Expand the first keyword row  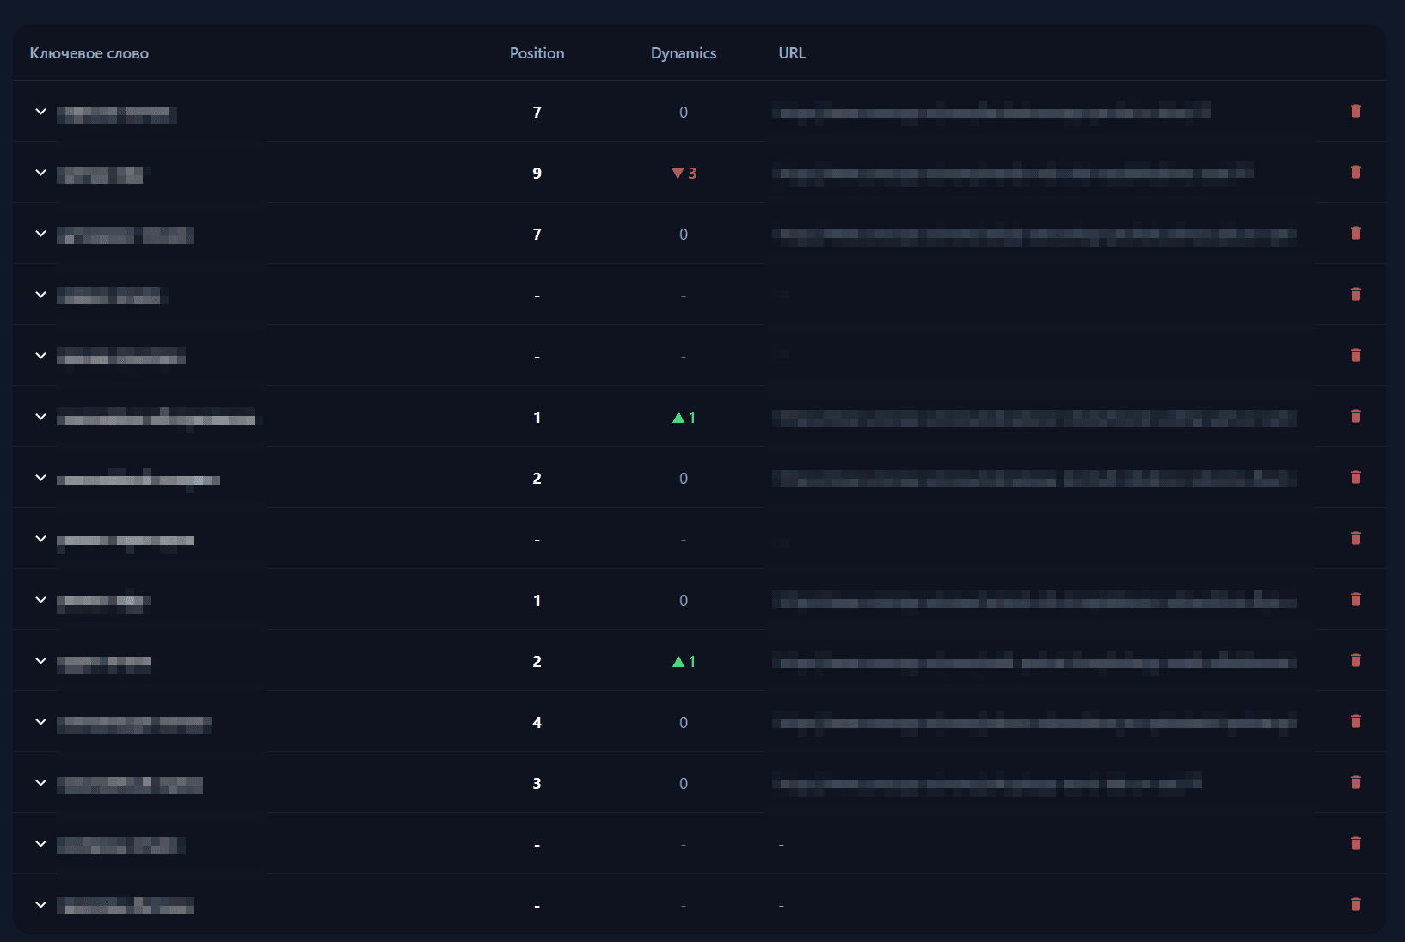tap(40, 112)
